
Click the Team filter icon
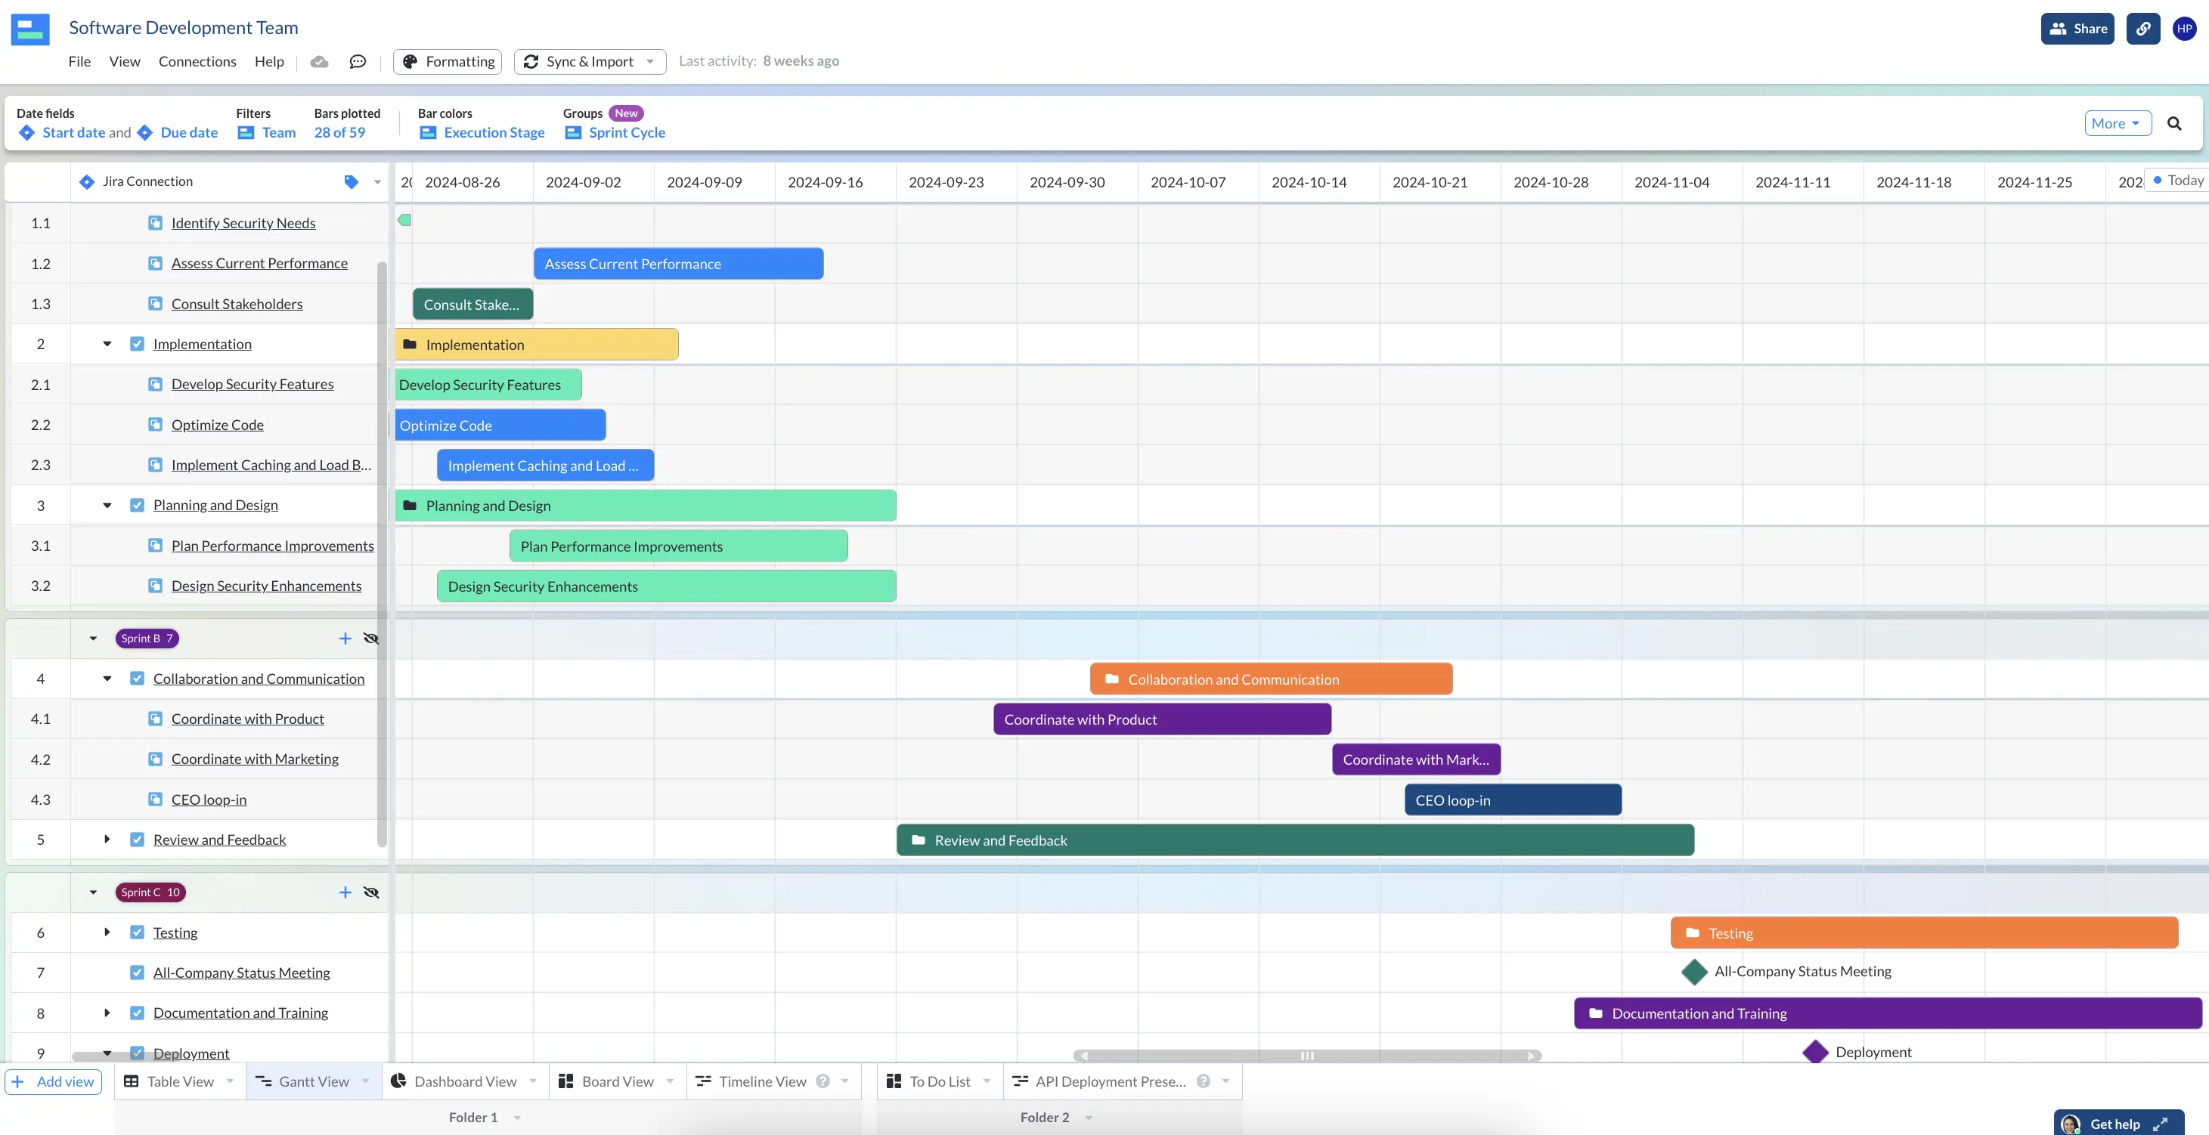pyautogui.click(x=246, y=133)
